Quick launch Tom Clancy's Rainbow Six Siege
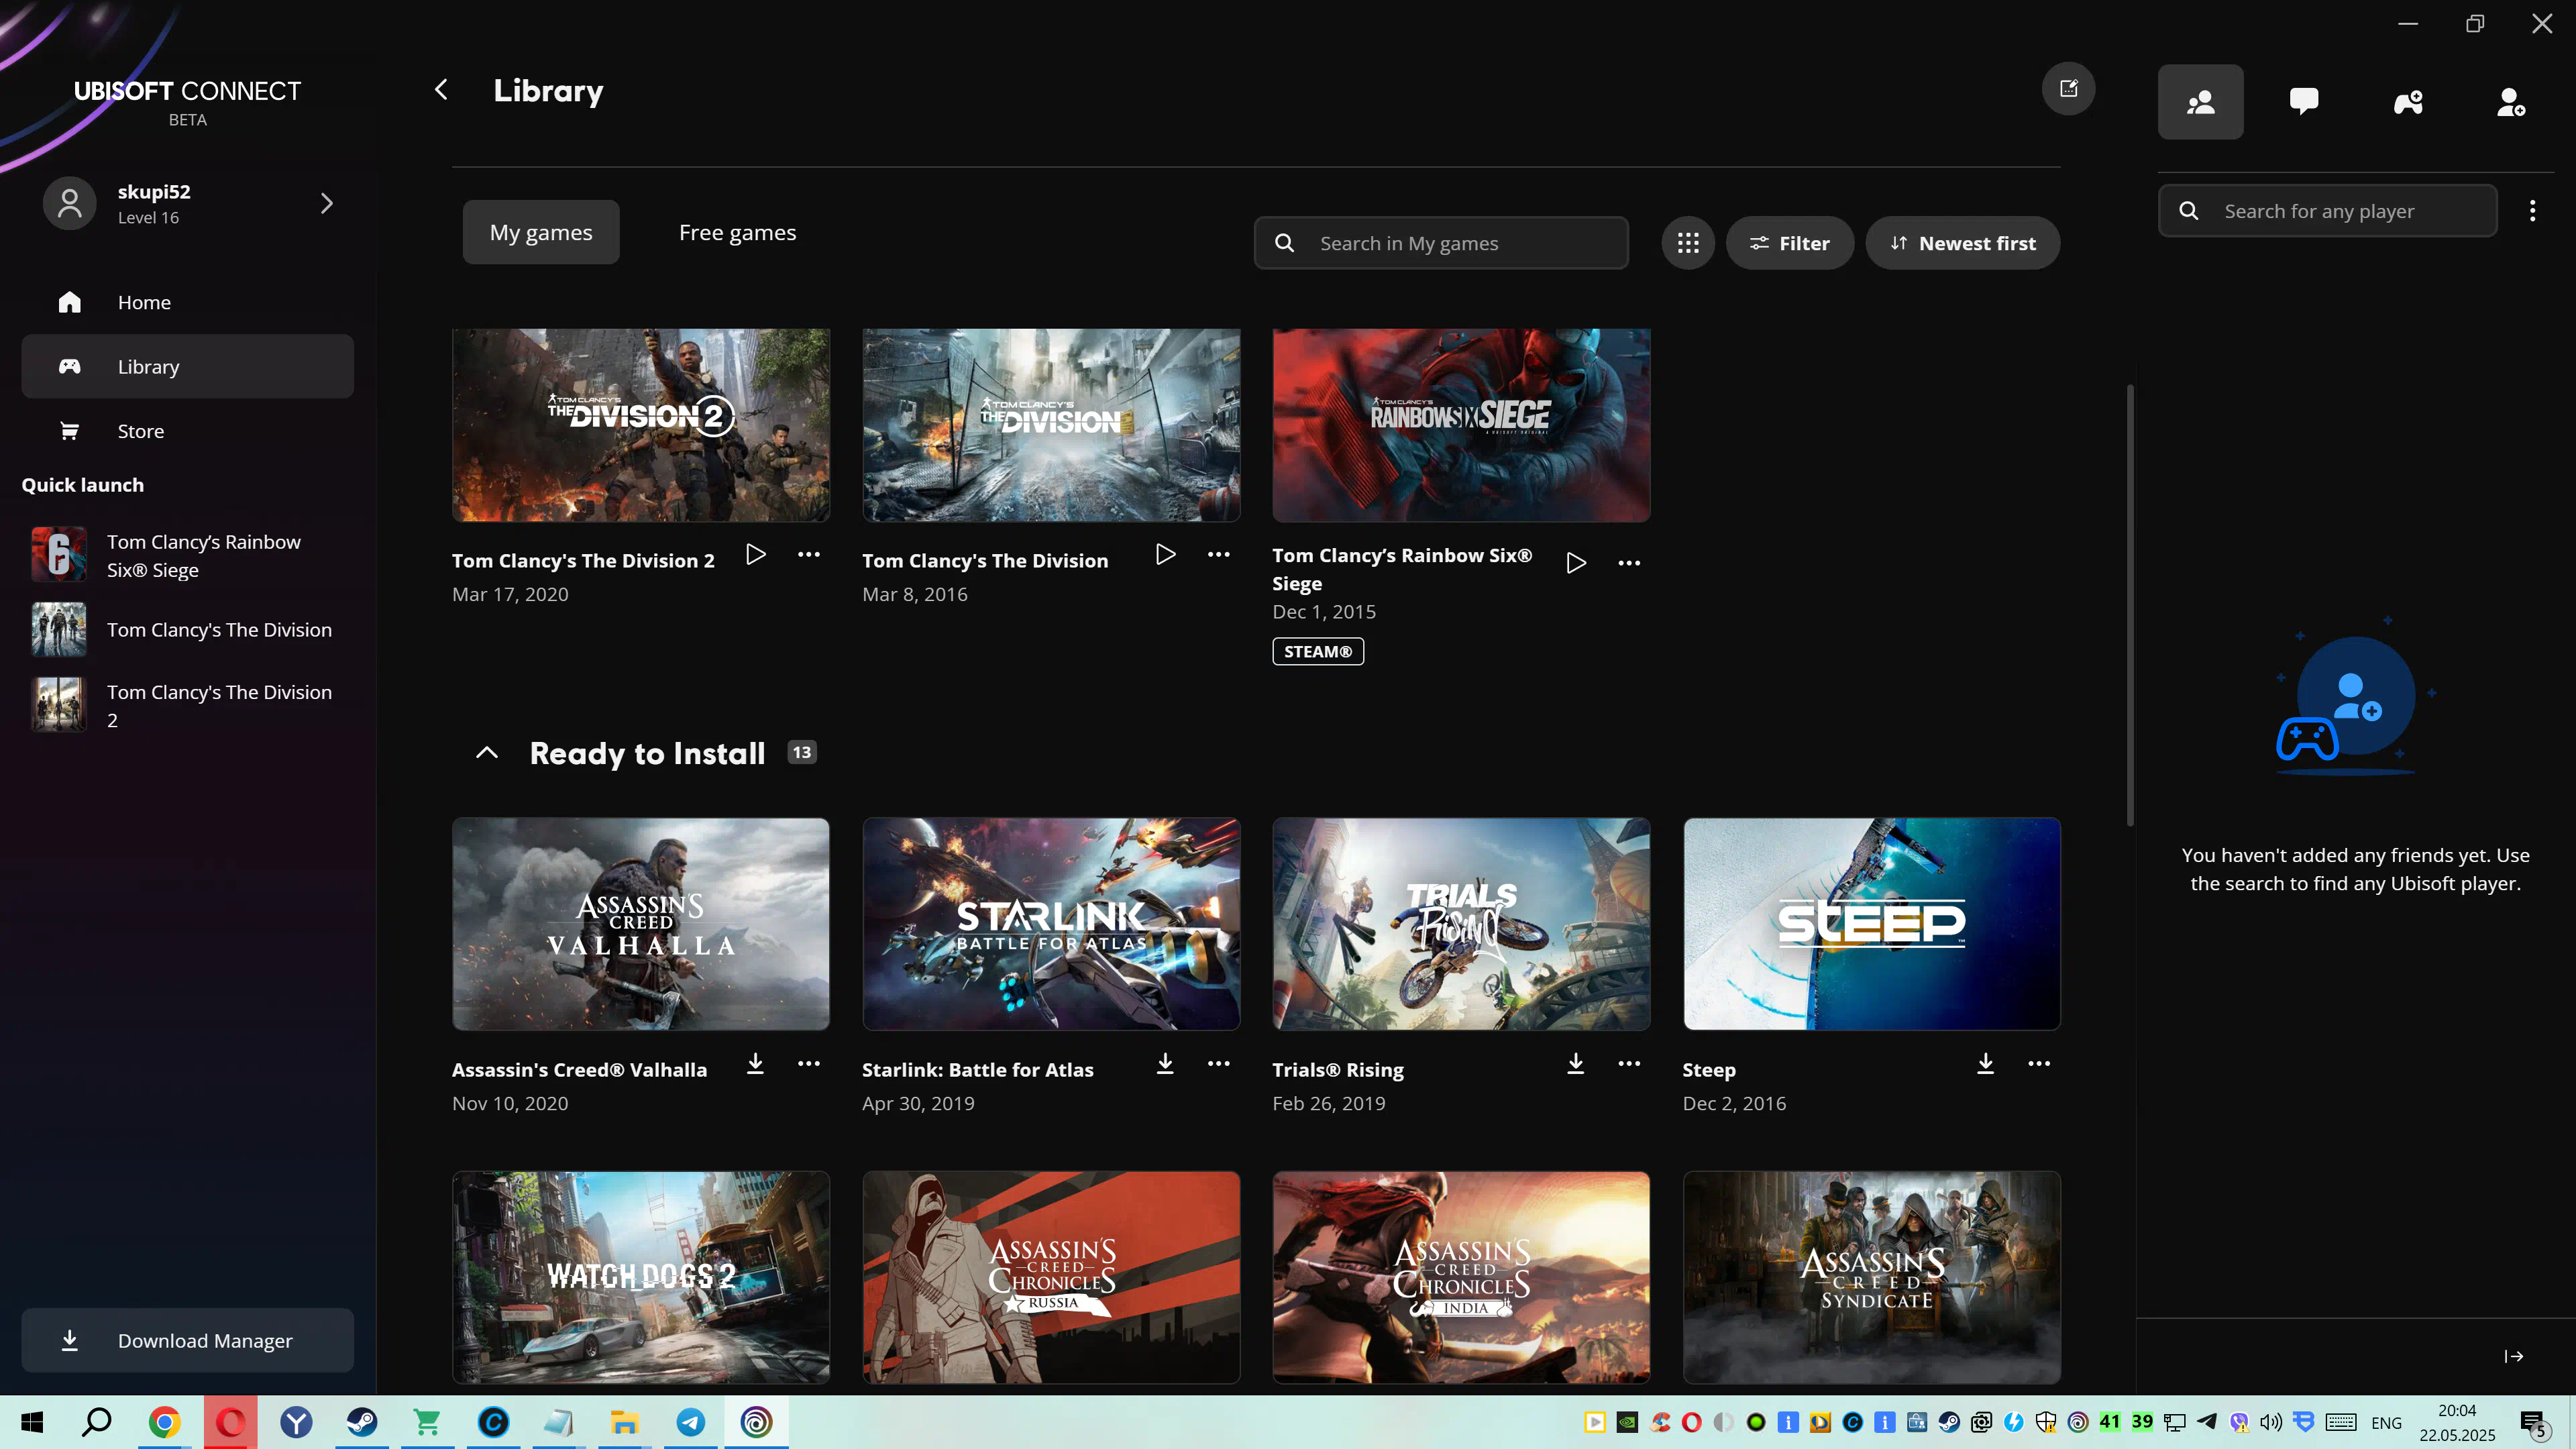 coord(188,555)
